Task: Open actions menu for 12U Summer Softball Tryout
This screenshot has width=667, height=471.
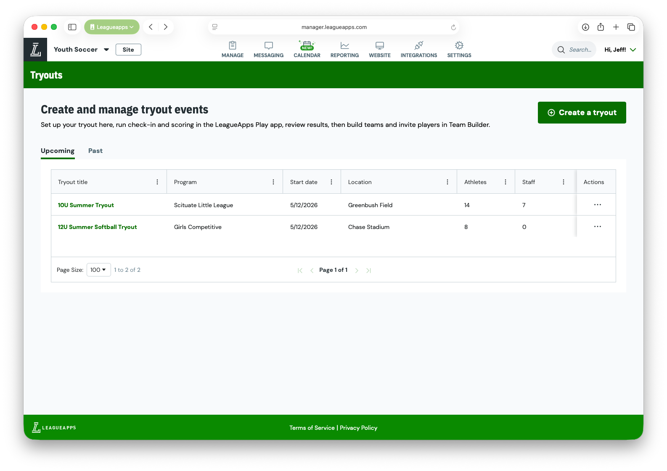Action: tap(598, 226)
